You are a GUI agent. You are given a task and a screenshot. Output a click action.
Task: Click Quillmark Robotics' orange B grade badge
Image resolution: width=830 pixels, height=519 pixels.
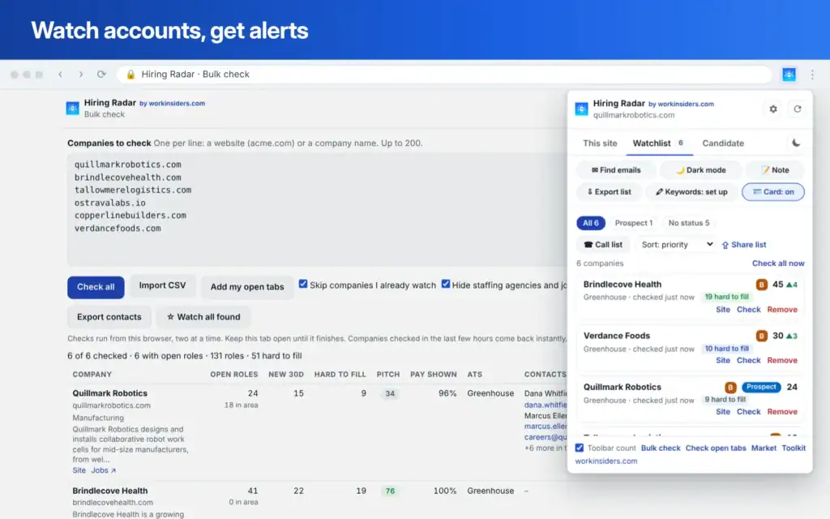point(730,388)
